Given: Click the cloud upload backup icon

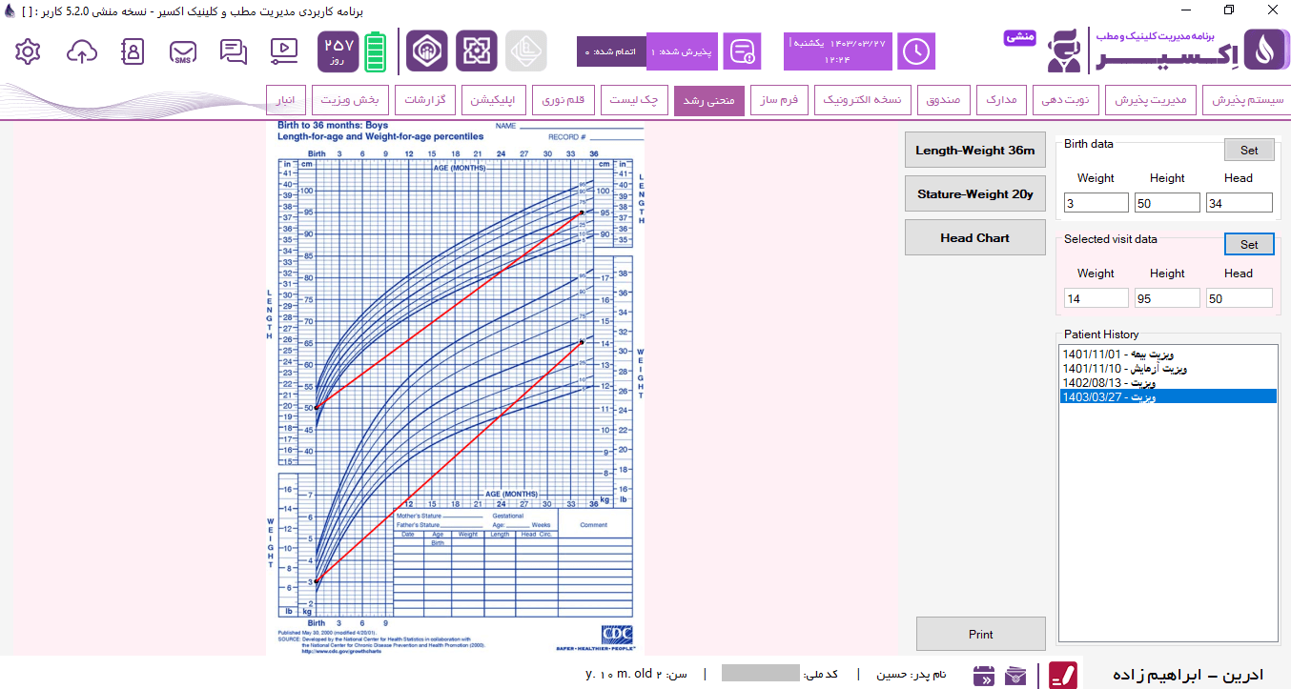Looking at the screenshot, I should click(x=82, y=51).
